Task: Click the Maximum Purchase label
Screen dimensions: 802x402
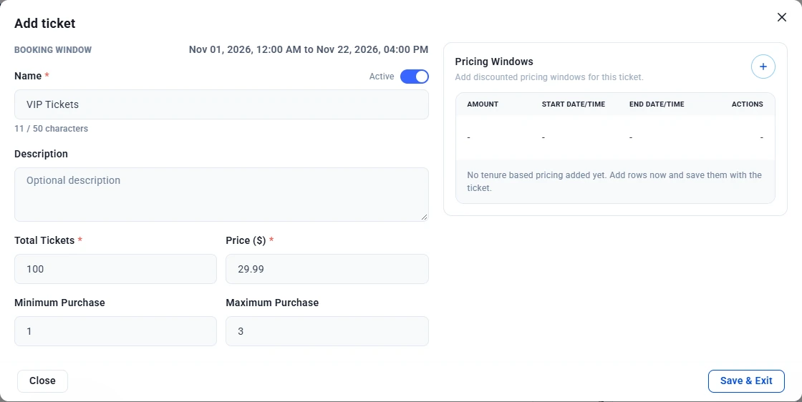Action: click(x=272, y=303)
